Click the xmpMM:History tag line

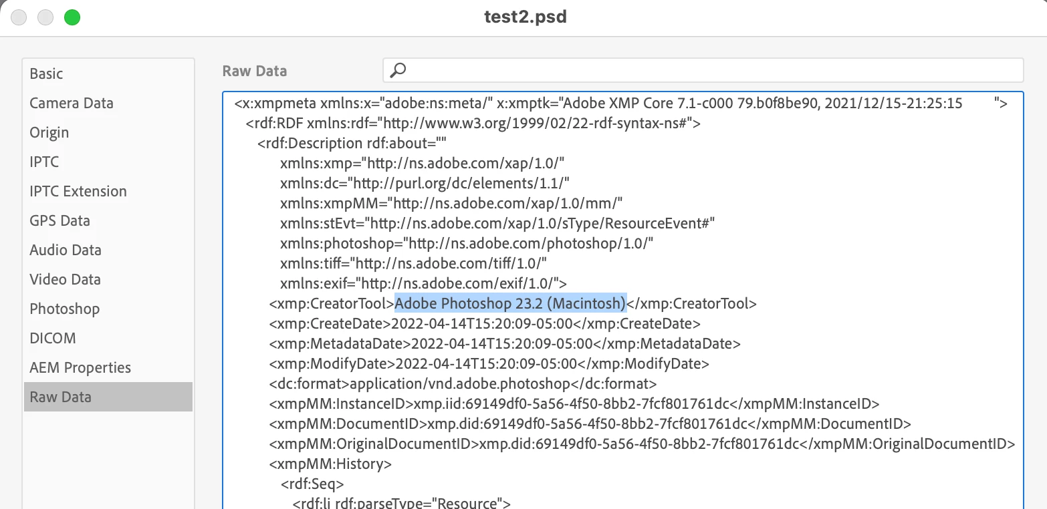330,464
